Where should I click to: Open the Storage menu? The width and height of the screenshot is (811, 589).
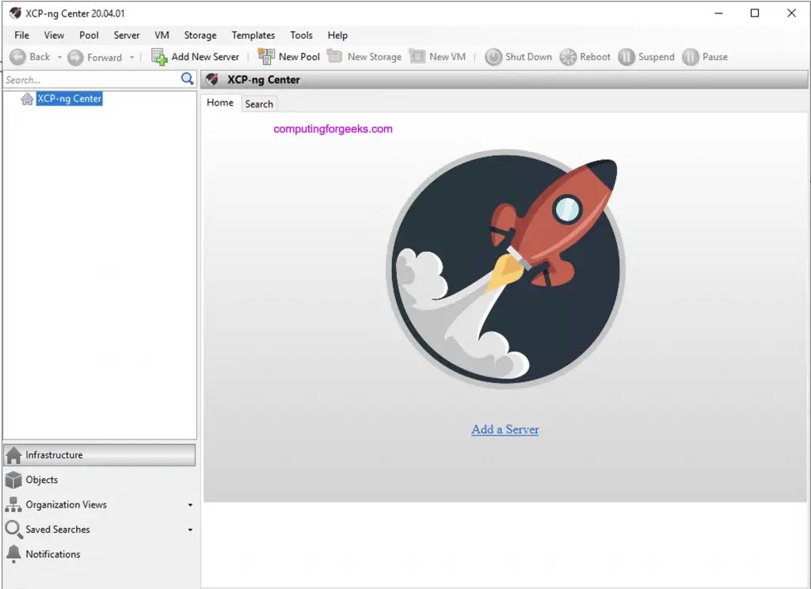tap(200, 35)
